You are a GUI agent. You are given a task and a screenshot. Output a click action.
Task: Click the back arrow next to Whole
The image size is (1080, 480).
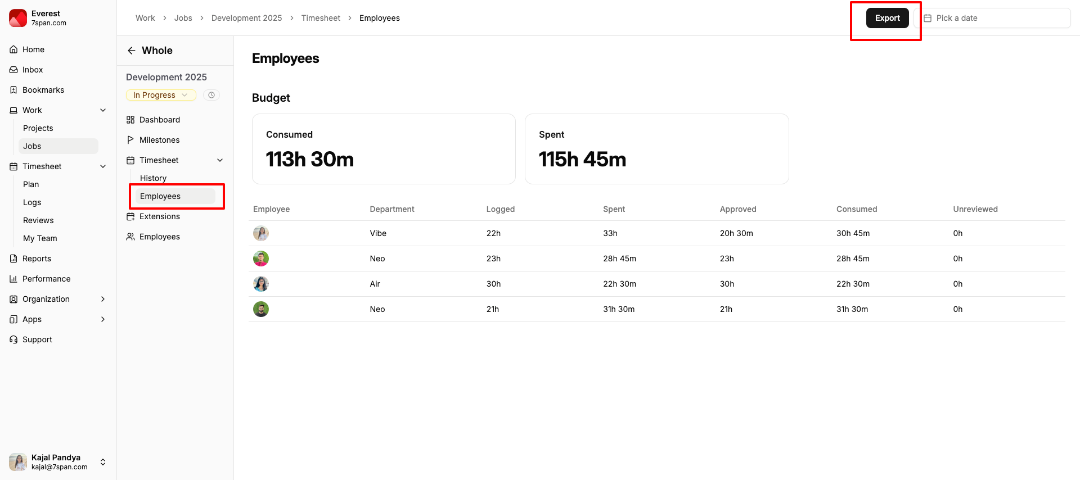[132, 51]
